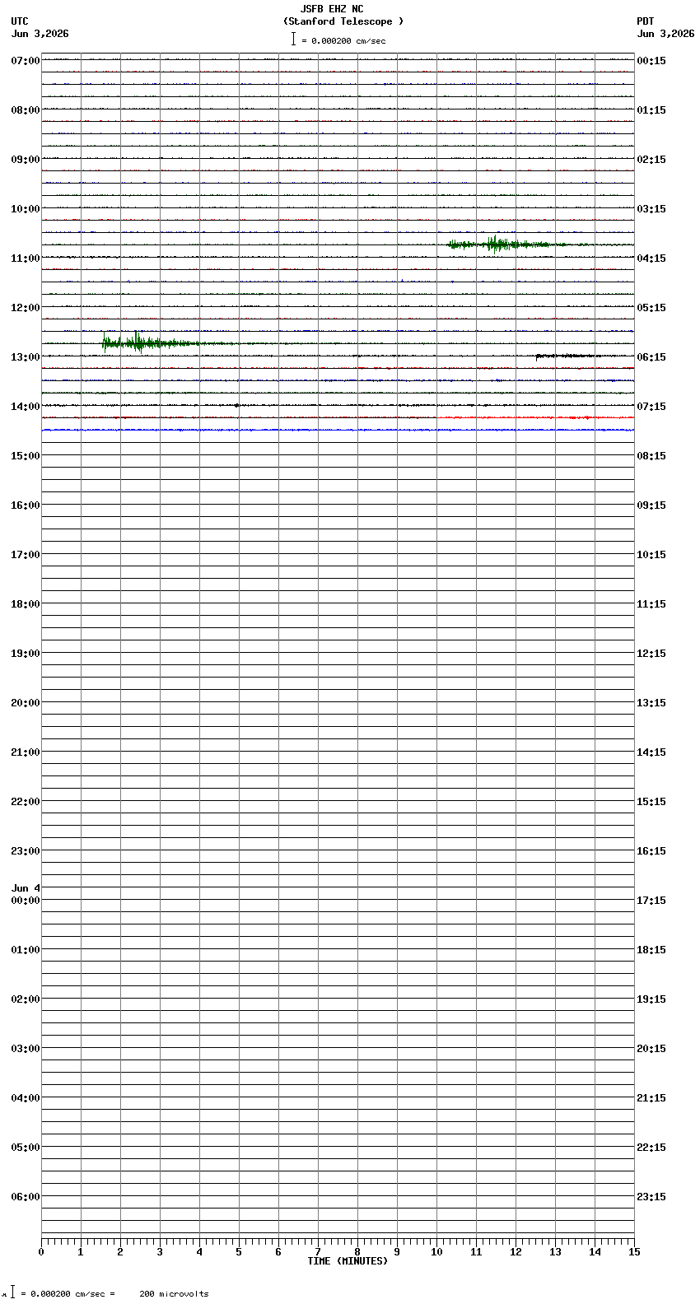
Task: Click the black offset event on the 13:00 trace
Action: pyautogui.click(x=567, y=356)
